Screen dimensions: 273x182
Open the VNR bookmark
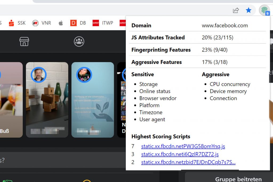pos(42,23)
